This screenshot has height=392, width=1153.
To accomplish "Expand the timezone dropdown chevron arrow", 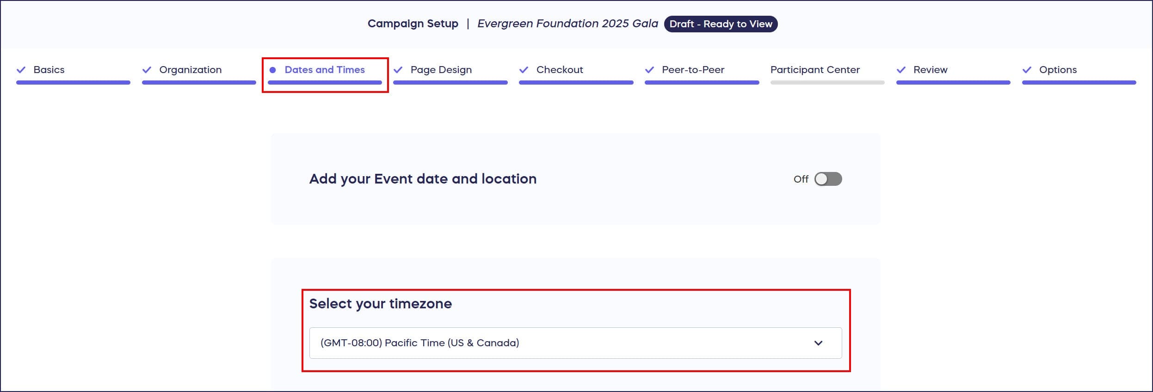I will coord(818,343).
